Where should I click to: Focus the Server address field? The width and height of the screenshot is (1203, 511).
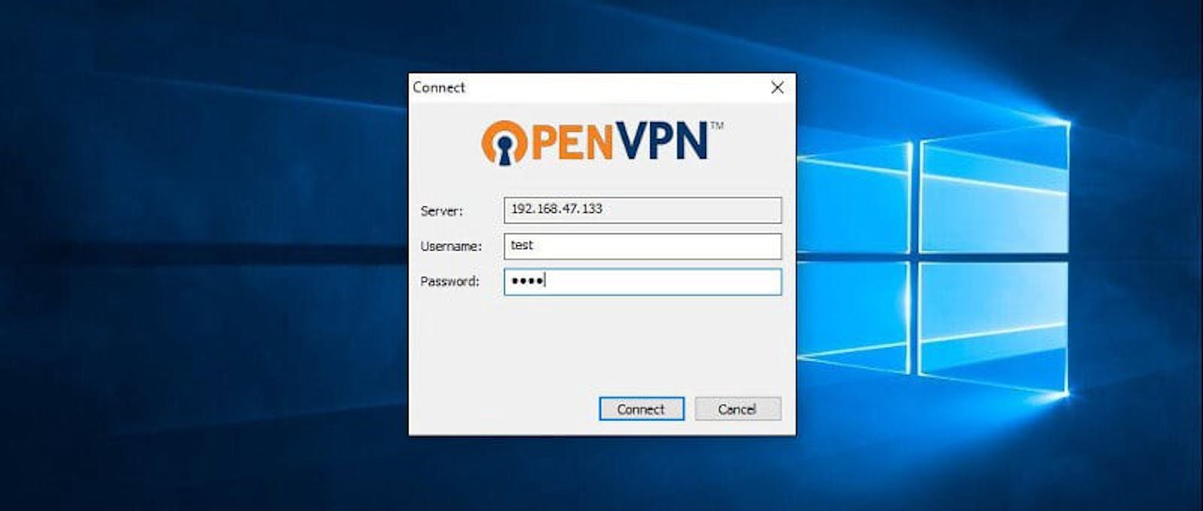(x=643, y=210)
